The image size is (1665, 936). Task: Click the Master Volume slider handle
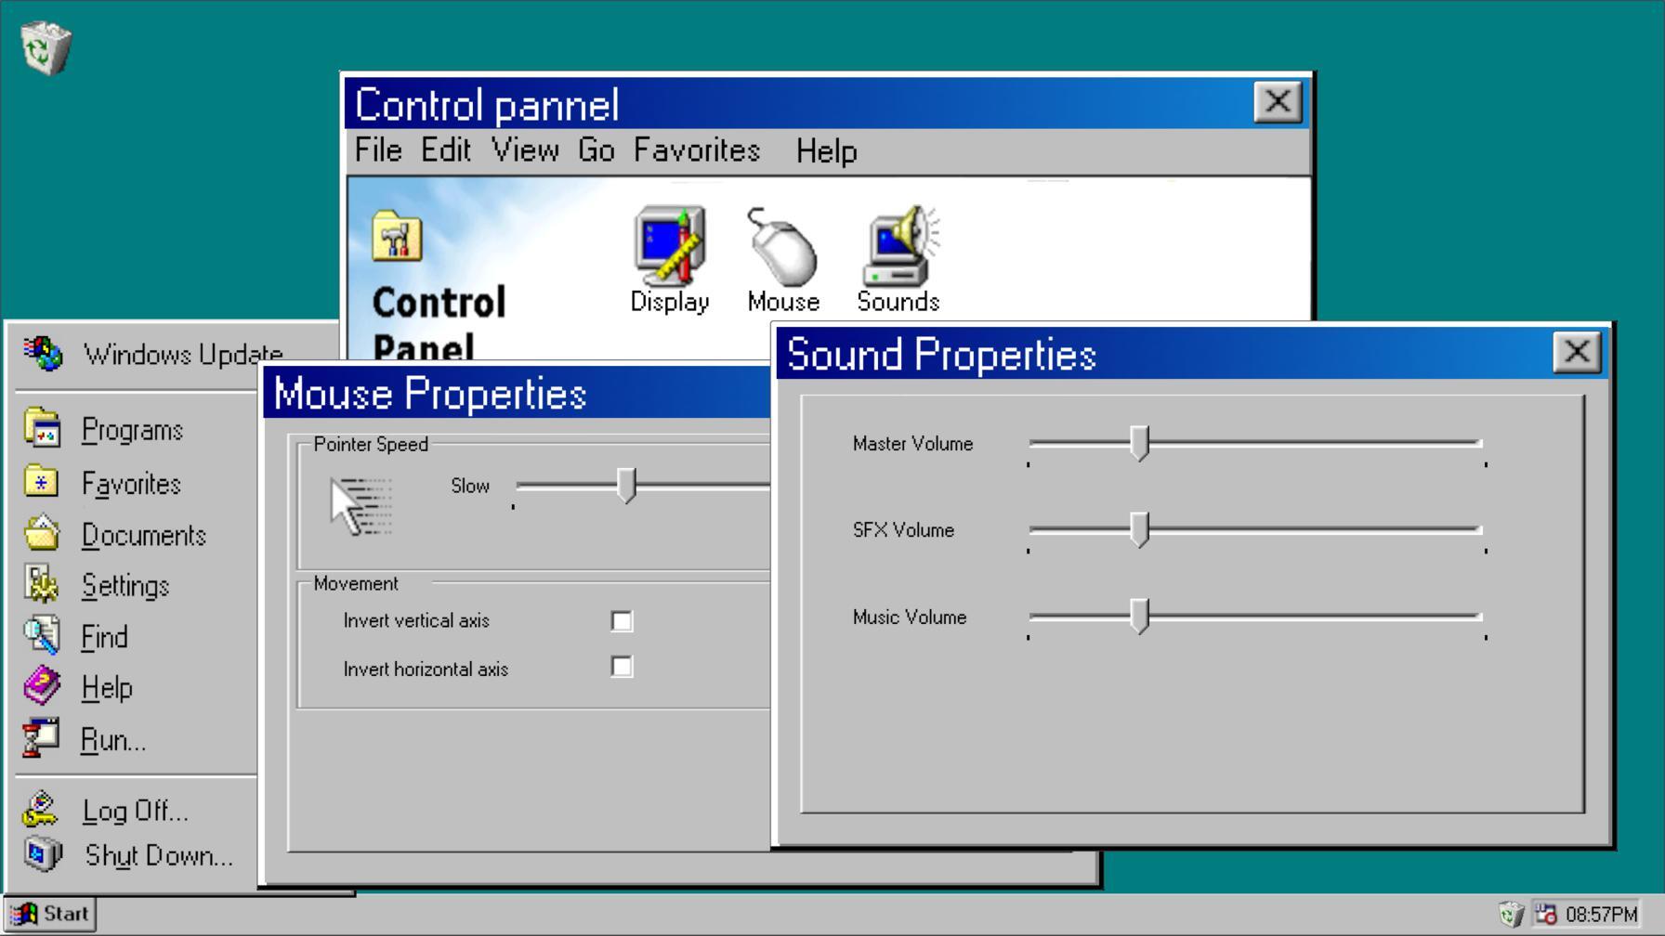tap(1140, 444)
